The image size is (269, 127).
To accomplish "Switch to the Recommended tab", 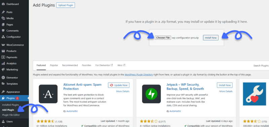I will 70,65.
